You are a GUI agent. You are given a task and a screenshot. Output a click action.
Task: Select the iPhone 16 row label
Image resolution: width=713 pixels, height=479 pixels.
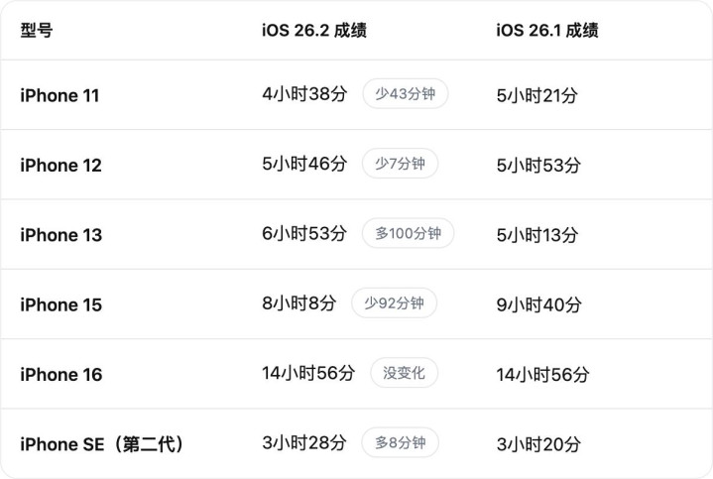point(60,375)
